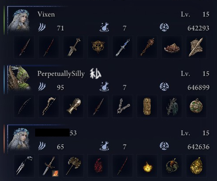The width and height of the screenshot is (217, 181).
Task: Click the rune icon beside 646899
Action: pyautogui.click(x=164, y=86)
